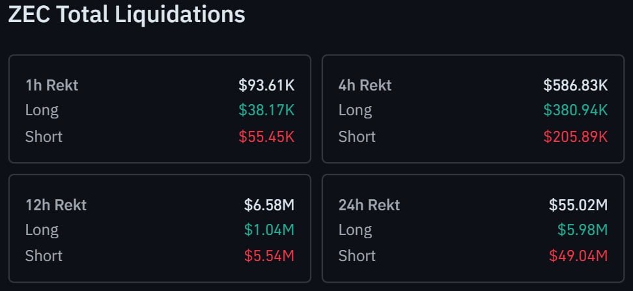This screenshot has height=291, width=633.
Task: Select the $55.02M 24h total value
Action: click(x=578, y=205)
